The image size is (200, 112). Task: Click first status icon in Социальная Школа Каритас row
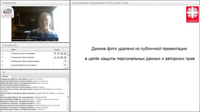pos(55,57)
